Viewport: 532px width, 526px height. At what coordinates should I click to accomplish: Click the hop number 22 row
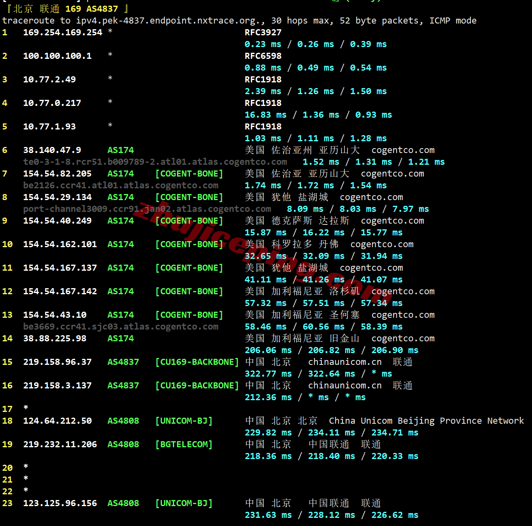15,491
